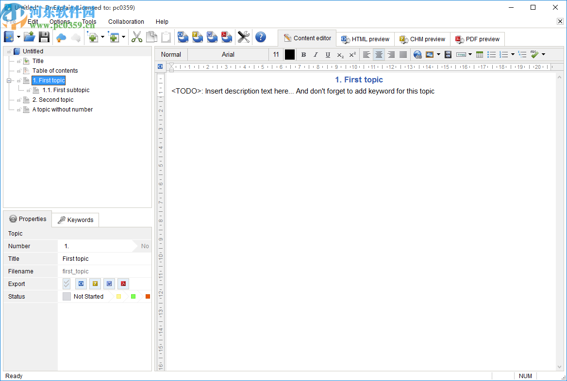
Task: Insert a table into the topic
Action: (x=480, y=55)
